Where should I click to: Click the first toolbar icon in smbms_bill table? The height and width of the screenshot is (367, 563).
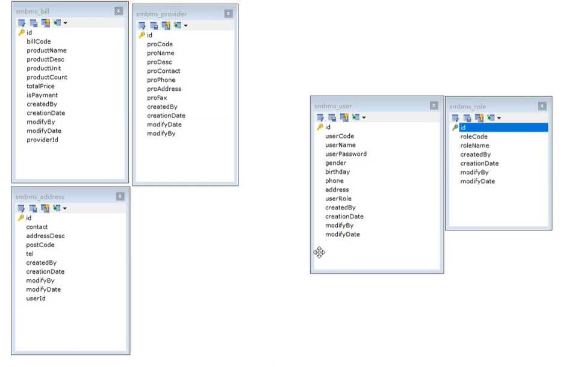22,23
